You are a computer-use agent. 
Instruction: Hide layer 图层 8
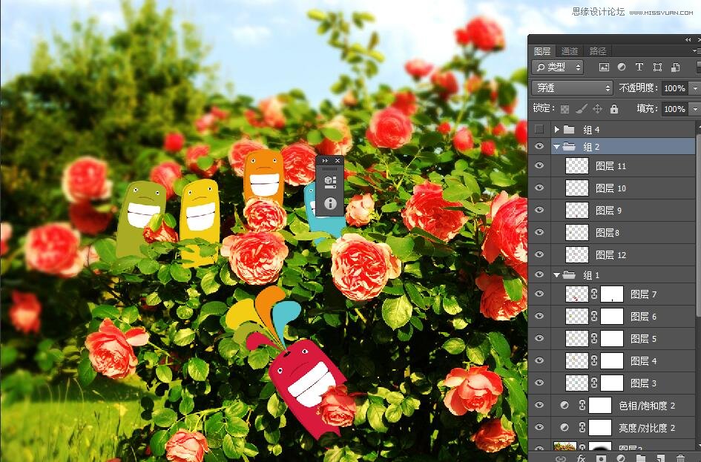coord(539,232)
